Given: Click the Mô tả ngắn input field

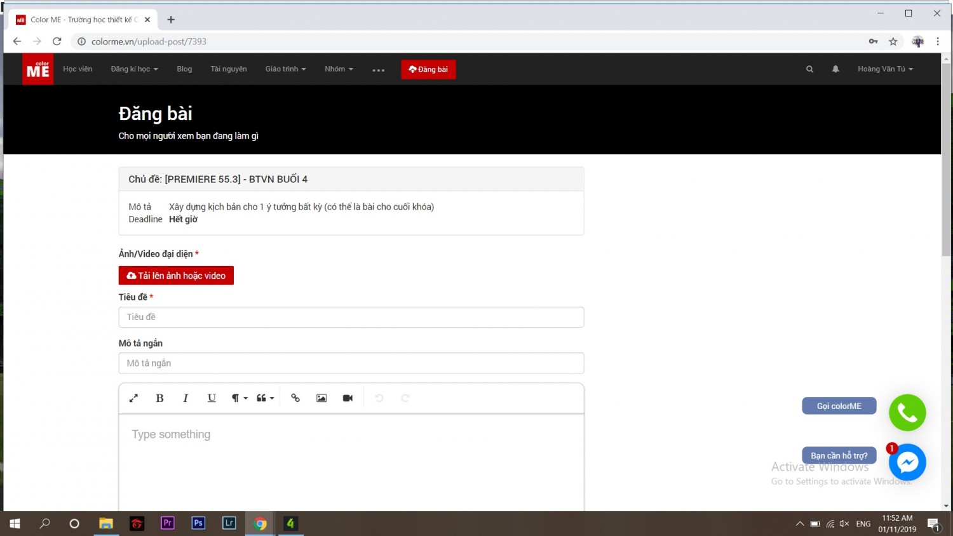Looking at the screenshot, I should (x=351, y=363).
